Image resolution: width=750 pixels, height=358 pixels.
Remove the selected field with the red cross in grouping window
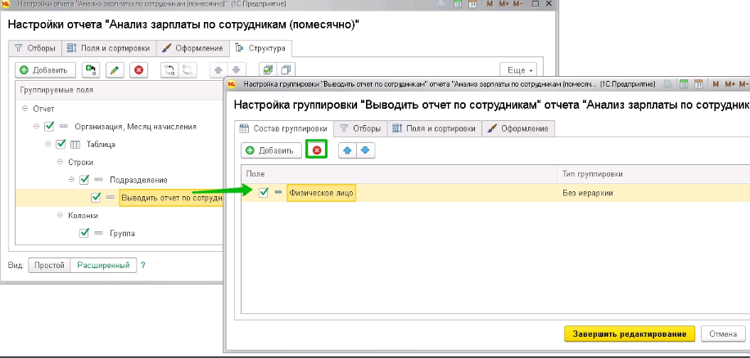(x=317, y=150)
